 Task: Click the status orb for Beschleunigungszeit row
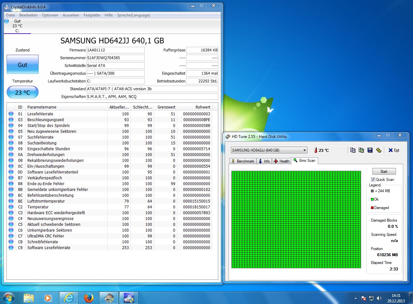click(11, 120)
